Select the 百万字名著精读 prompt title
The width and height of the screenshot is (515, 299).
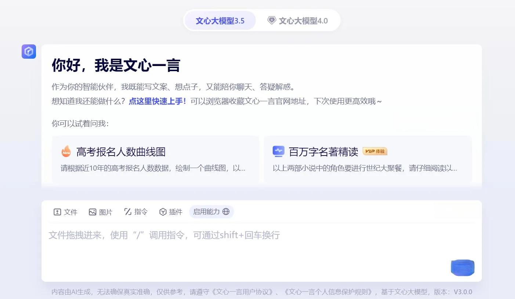tap(323, 152)
